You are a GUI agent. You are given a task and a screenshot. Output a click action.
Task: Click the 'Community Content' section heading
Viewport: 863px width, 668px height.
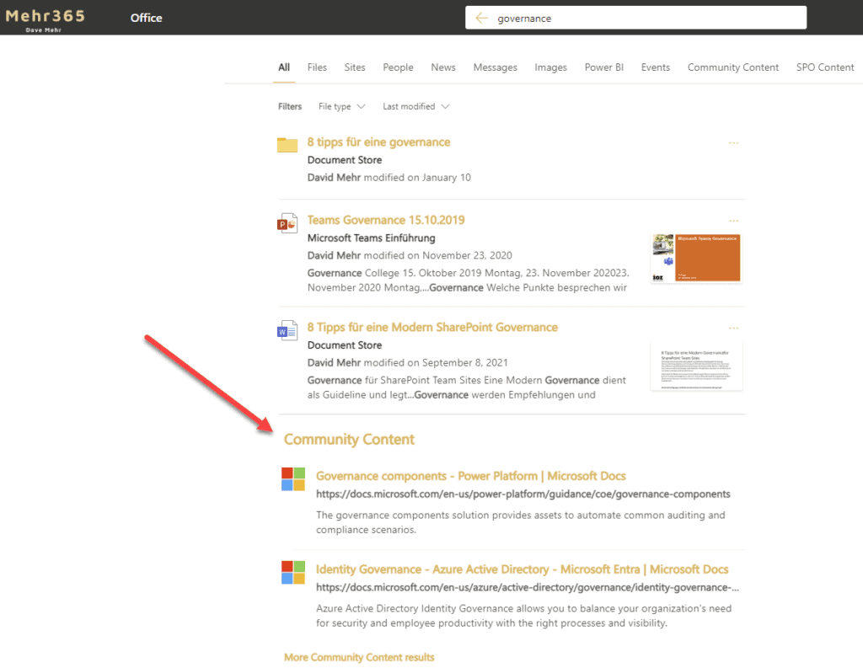349,439
